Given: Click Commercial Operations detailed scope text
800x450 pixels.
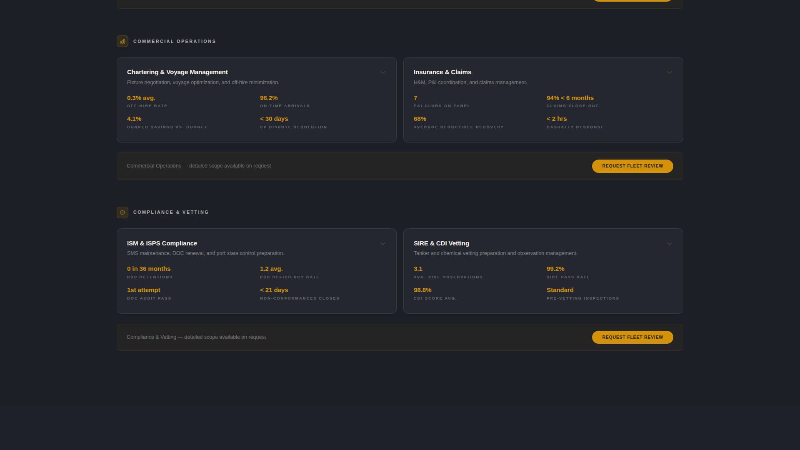Looking at the screenshot, I should pos(198,166).
